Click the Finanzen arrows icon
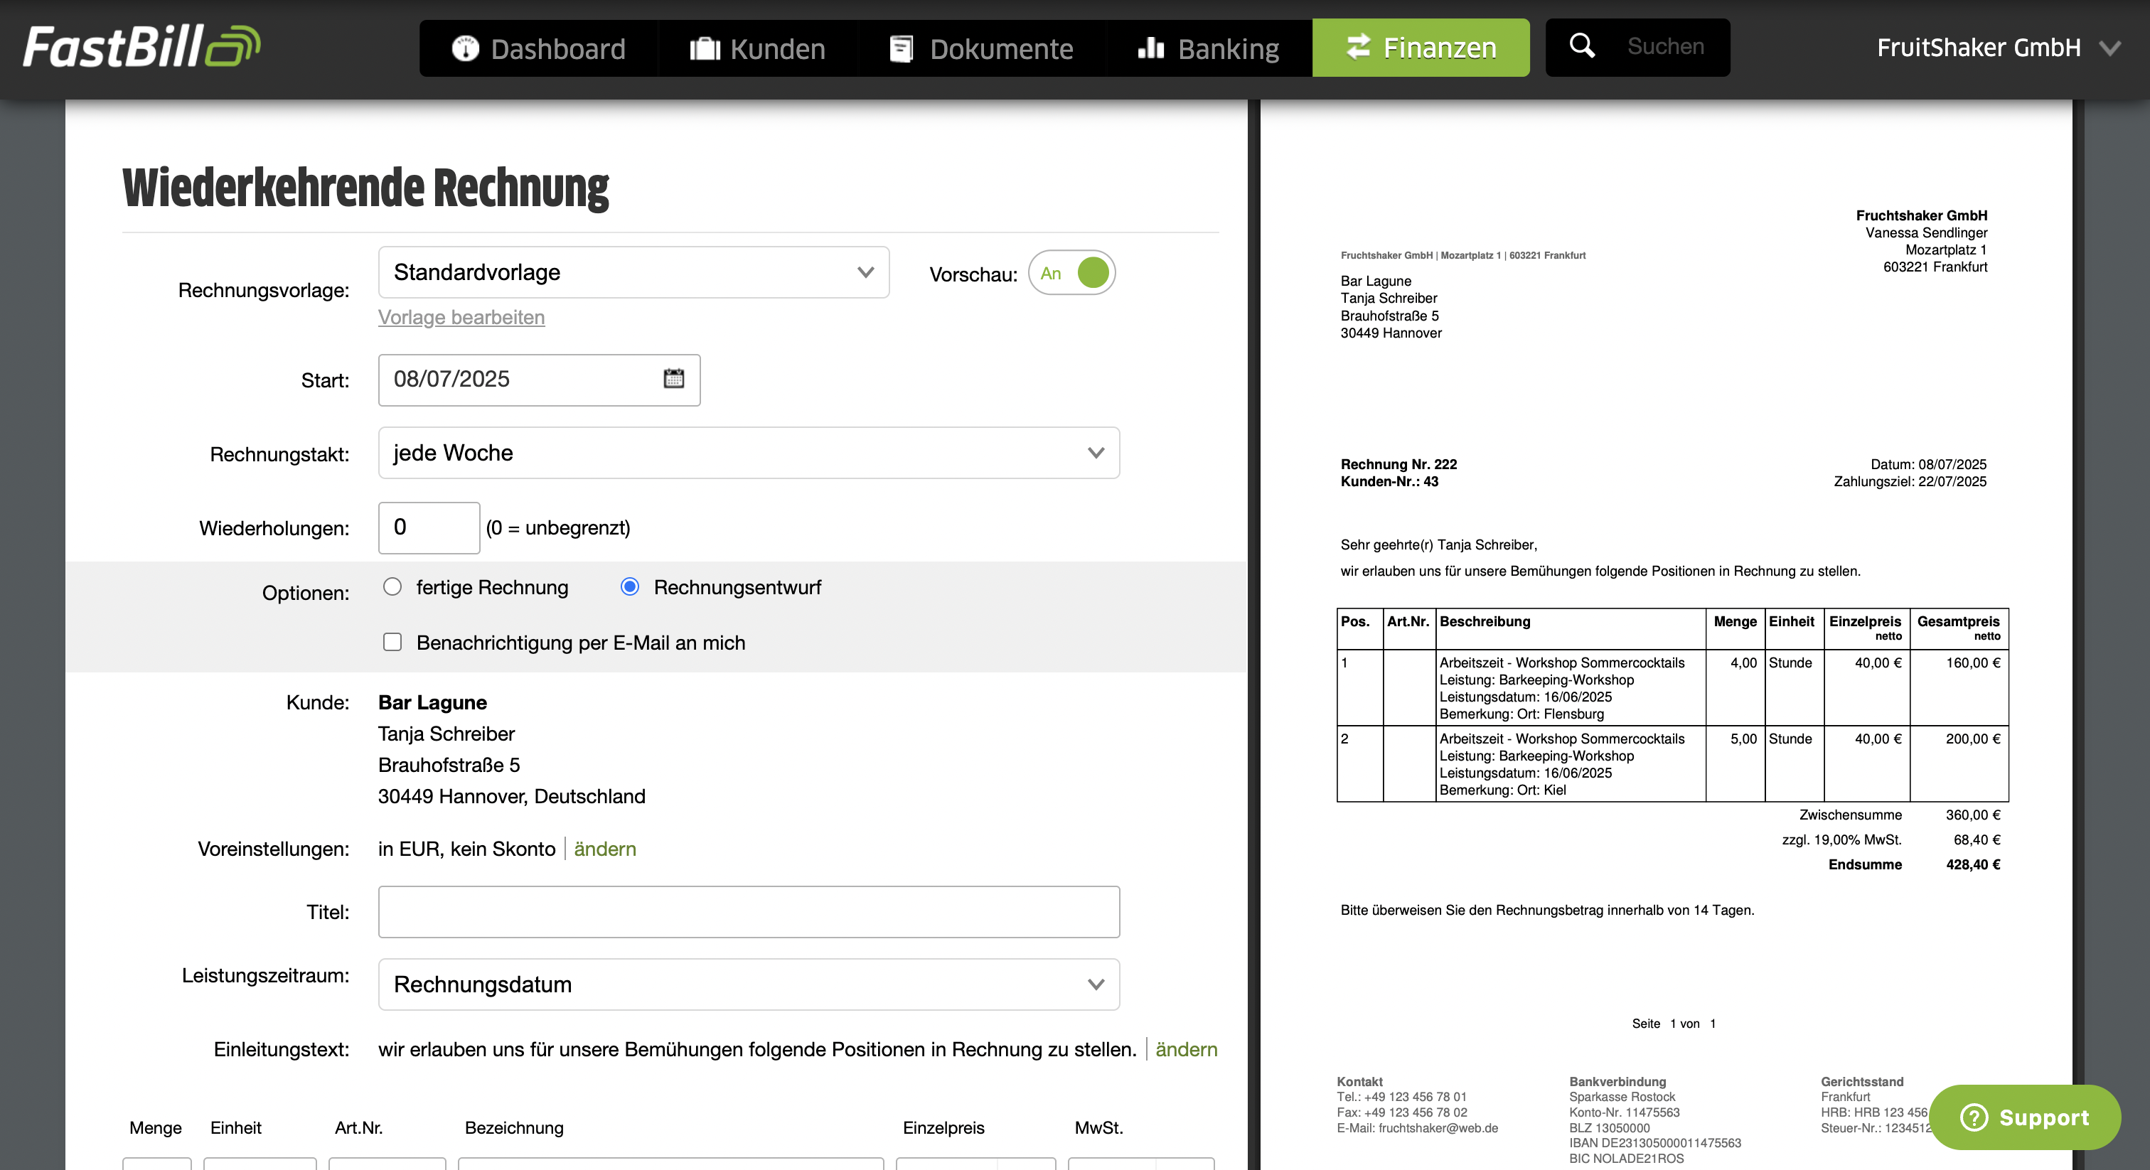The width and height of the screenshot is (2150, 1170). [x=1358, y=47]
